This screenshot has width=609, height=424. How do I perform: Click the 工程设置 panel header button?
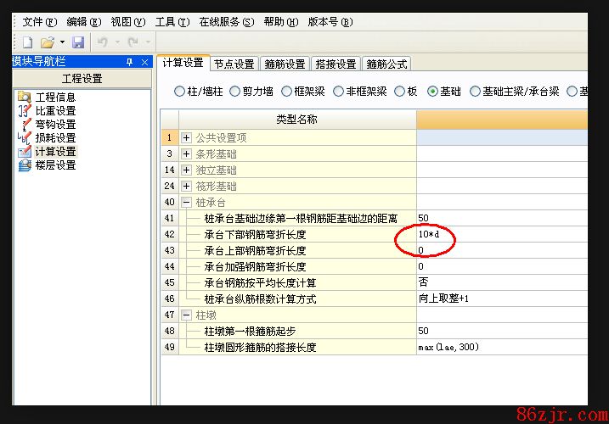pyautogui.click(x=82, y=79)
